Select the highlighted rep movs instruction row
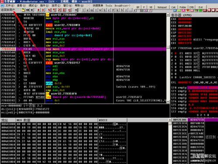Image resolution: width=218 pixels, height=164 pixels. pyautogui.click(x=83, y=49)
